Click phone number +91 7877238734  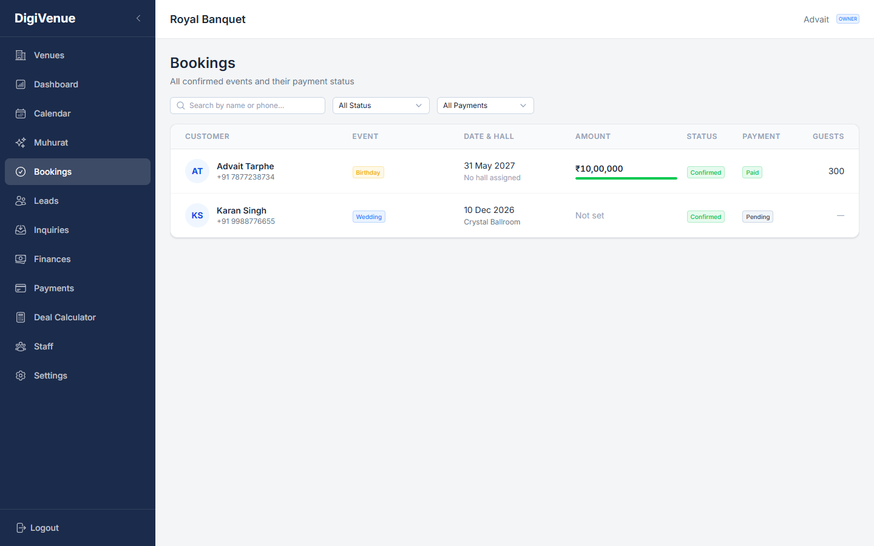tap(246, 177)
